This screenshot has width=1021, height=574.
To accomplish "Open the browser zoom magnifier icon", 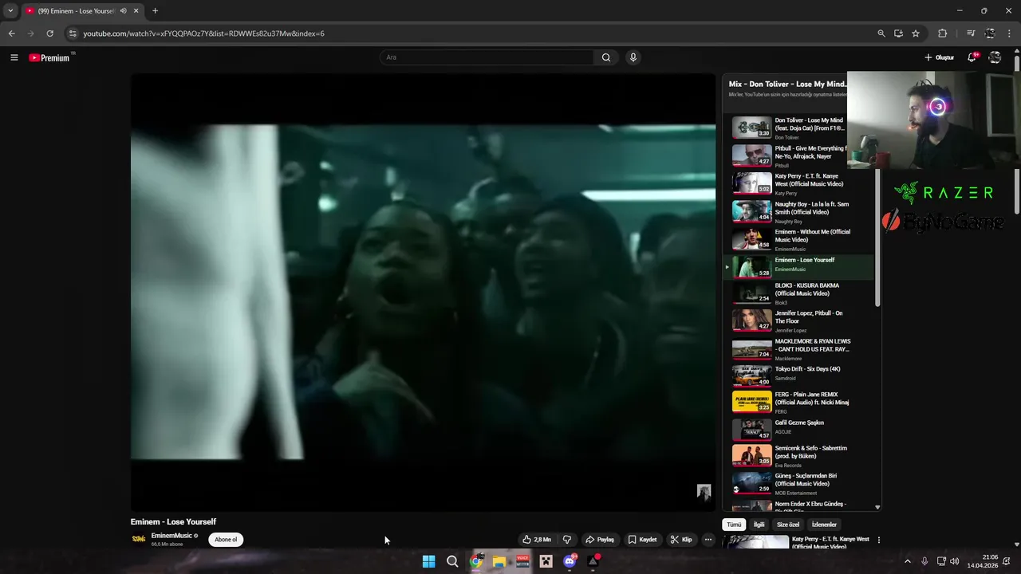I will click(881, 33).
